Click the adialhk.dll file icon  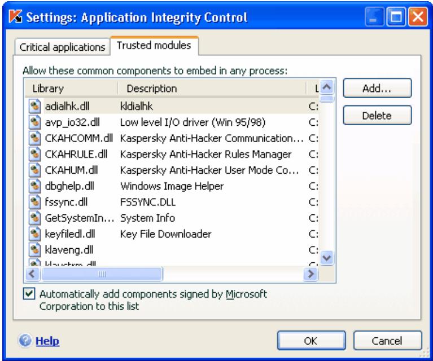35,106
